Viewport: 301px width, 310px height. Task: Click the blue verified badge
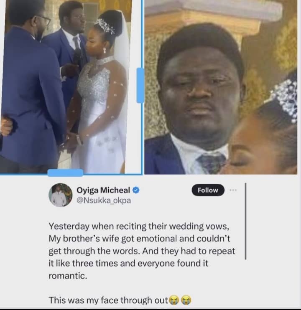click(x=136, y=190)
